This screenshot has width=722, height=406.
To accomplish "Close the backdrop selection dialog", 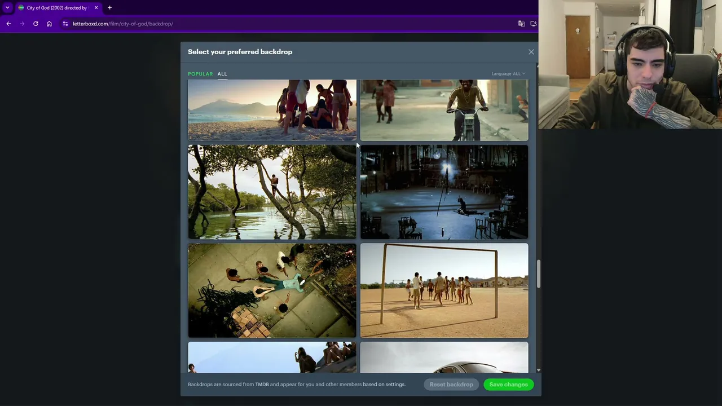I will [531, 52].
